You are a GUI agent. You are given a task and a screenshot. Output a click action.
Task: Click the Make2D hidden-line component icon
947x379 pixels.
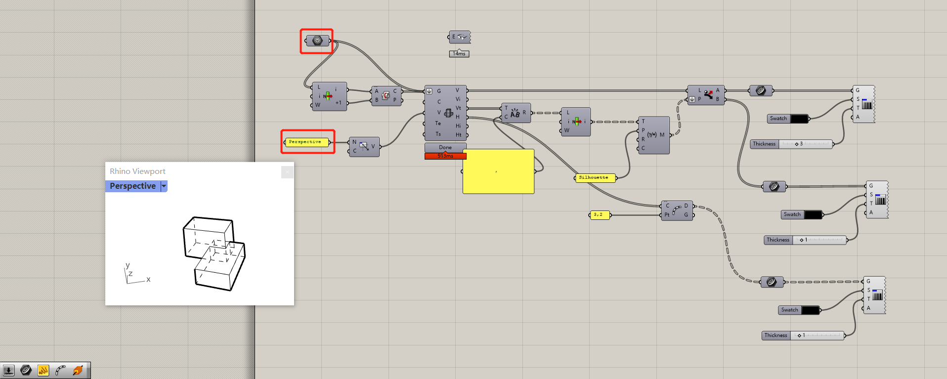[448, 113]
